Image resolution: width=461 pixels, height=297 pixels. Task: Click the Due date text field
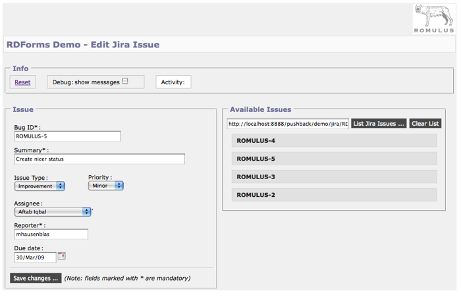[35, 257]
